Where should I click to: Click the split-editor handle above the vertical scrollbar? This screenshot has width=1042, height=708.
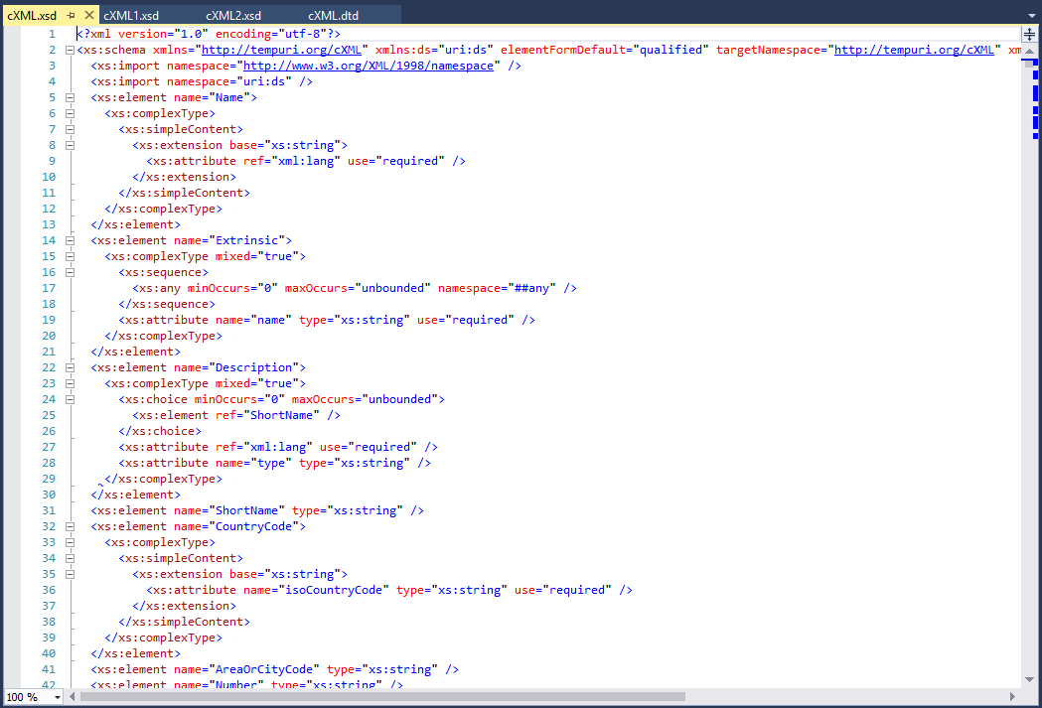(1030, 33)
